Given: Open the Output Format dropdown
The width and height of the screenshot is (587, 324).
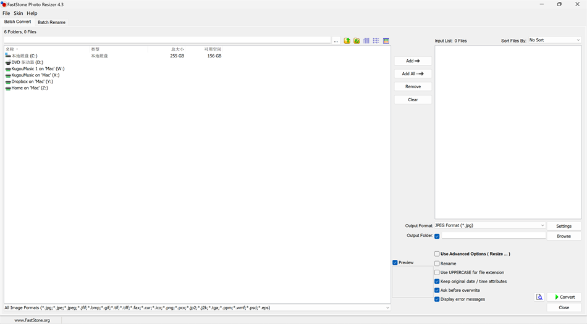Looking at the screenshot, I should [490, 226].
